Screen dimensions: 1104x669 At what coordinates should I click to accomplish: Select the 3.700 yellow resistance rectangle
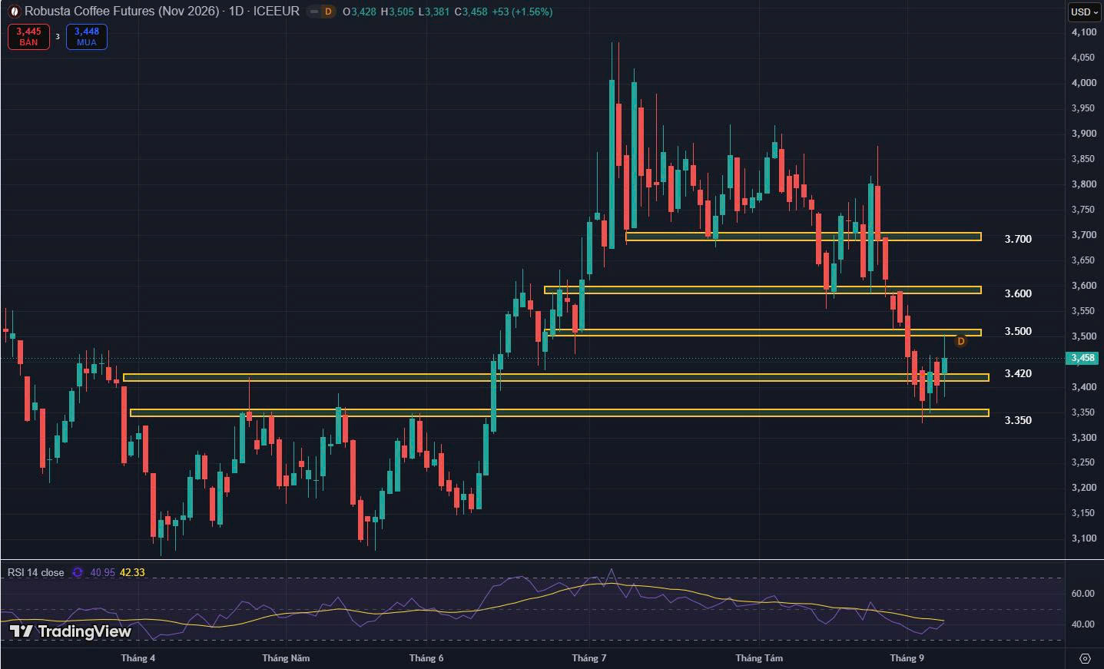point(804,237)
